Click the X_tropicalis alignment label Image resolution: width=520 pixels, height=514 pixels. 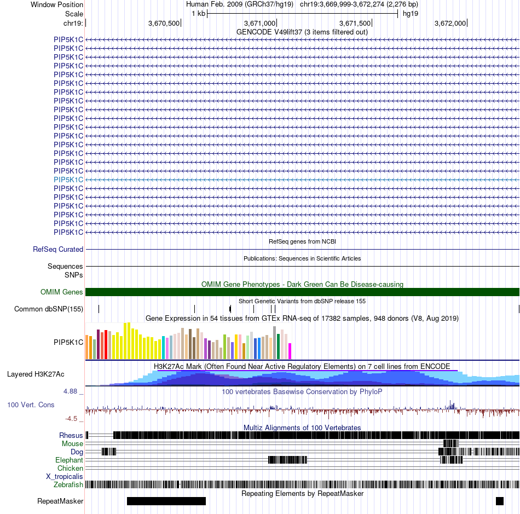pyautogui.click(x=65, y=477)
